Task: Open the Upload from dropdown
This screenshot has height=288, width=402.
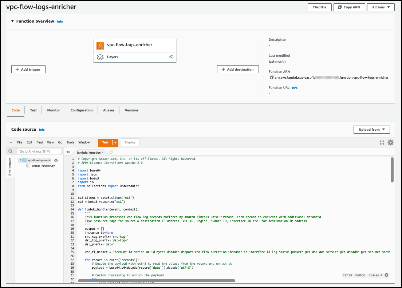Action: pyautogui.click(x=371, y=130)
